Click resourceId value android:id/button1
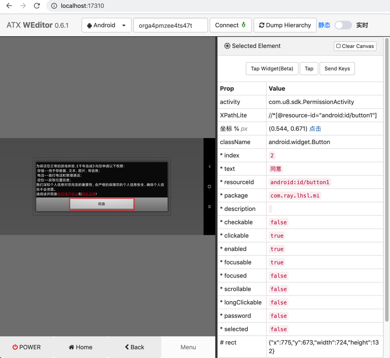The image size is (390, 358). pyautogui.click(x=300, y=182)
